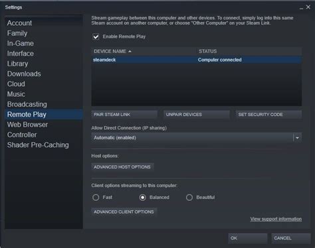Click the PAIR STEAM LINK button
Image resolution: width=315 pixels, height=248 pixels.
(124, 115)
